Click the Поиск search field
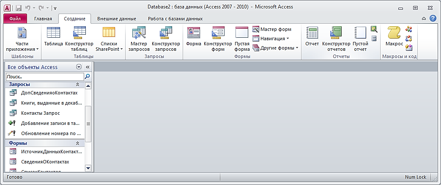Viewport: 441px width, 185px height. point(45,77)
